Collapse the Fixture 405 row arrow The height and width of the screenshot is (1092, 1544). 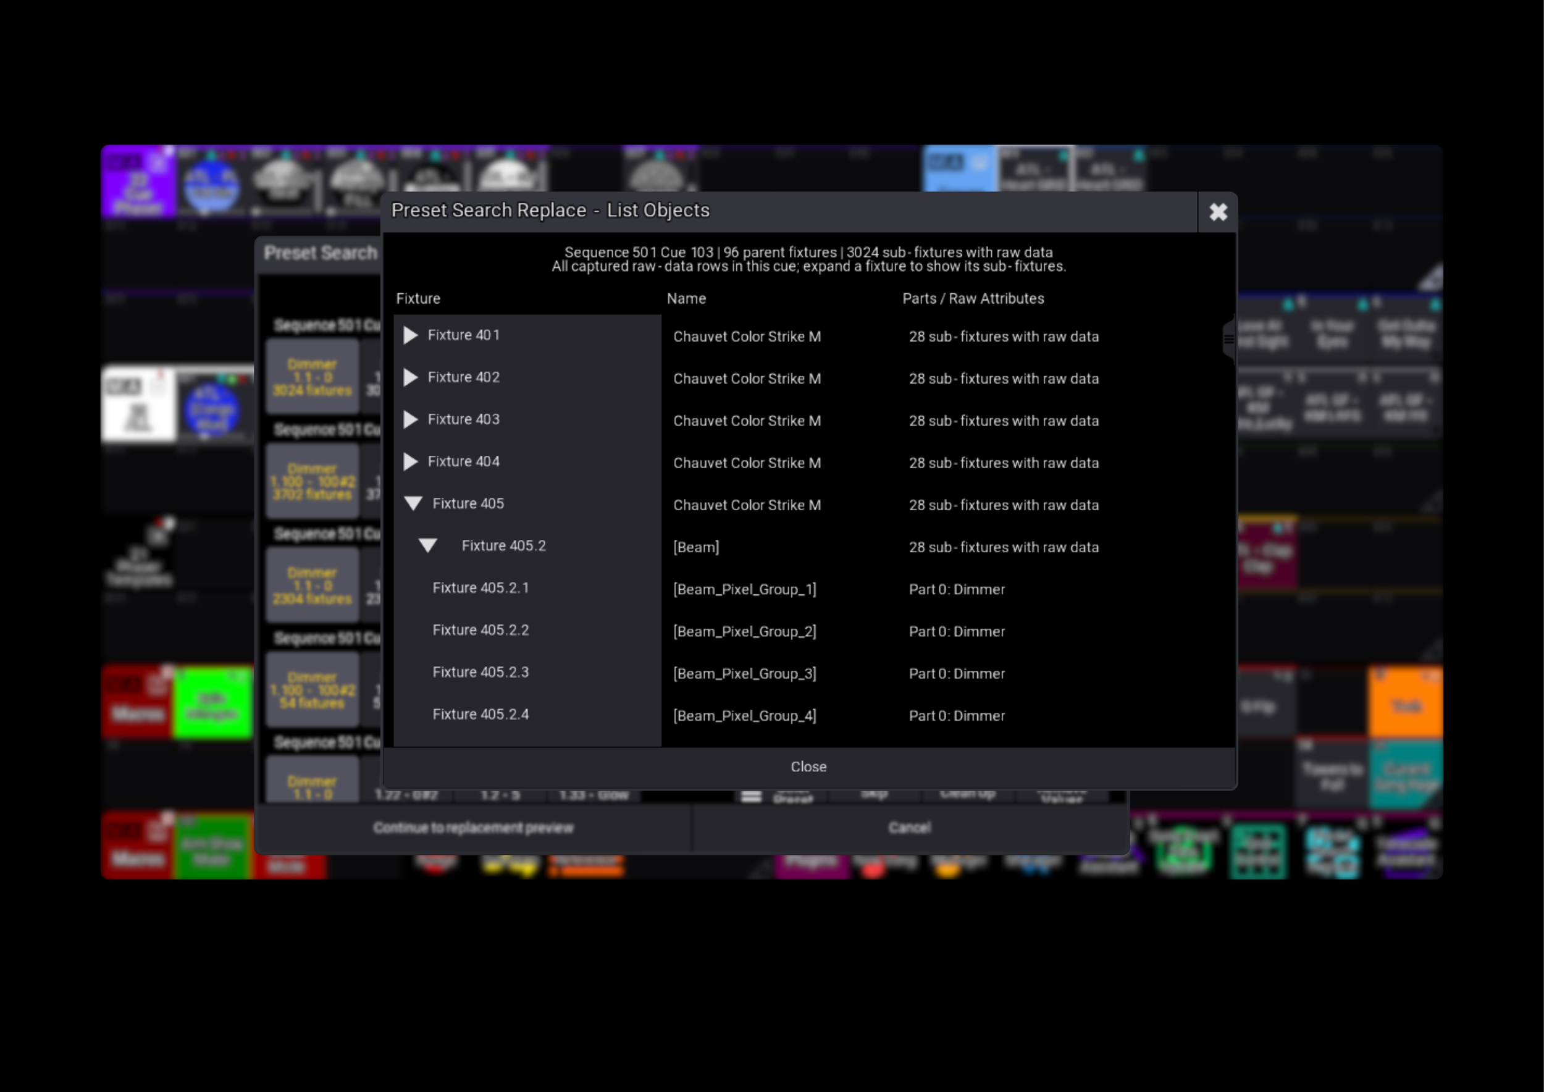click(x=414, y=503)
